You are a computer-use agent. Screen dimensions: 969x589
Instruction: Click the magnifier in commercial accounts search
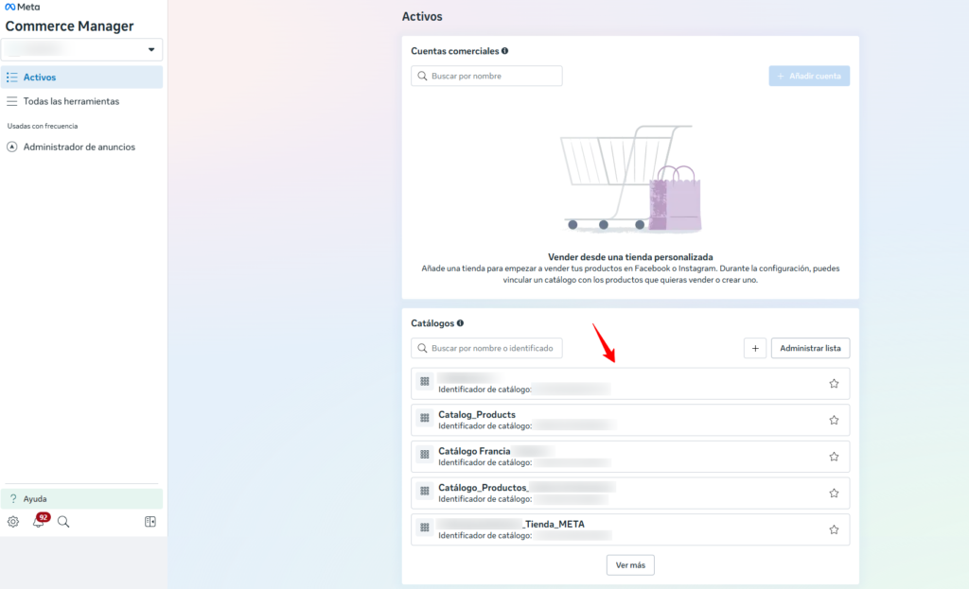422,76
